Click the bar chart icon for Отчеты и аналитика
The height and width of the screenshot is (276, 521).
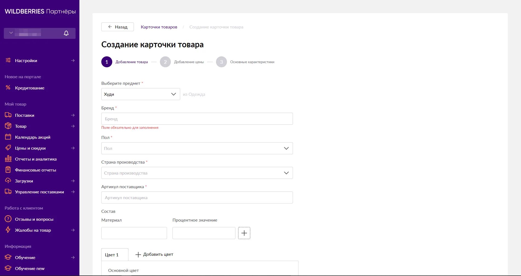coord(8,159)
